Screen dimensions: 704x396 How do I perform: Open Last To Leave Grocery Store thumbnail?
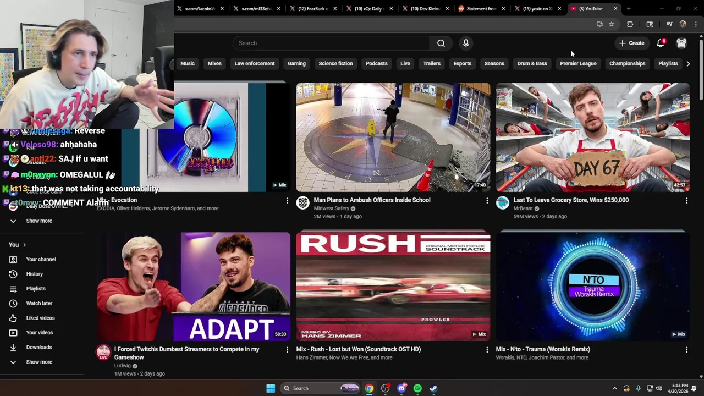[593, 137]
